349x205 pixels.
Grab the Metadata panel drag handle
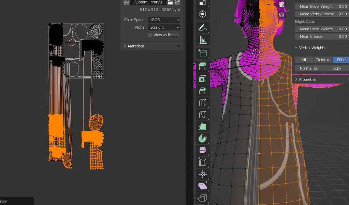coord(179,46)
